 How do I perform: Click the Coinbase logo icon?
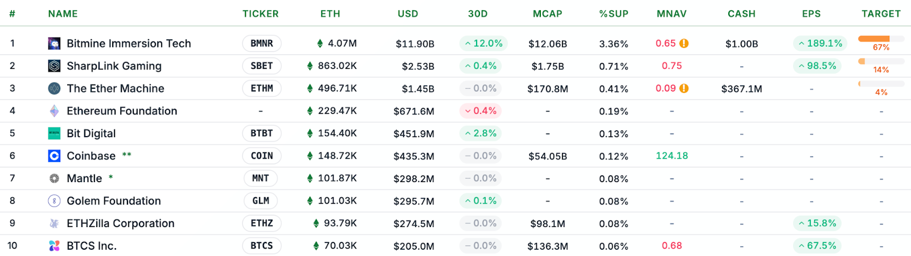(54, 156)
